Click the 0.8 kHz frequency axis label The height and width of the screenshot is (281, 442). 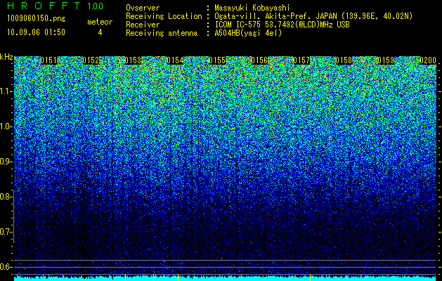5,197
